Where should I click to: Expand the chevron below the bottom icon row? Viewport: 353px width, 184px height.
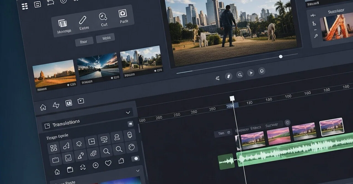(x=138, y=171)
